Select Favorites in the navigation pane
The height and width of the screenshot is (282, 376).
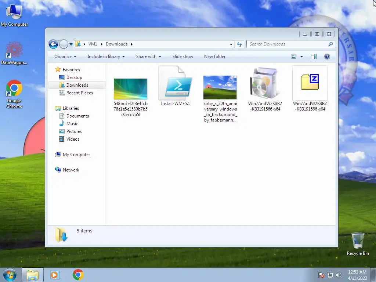tap(71, 69)
